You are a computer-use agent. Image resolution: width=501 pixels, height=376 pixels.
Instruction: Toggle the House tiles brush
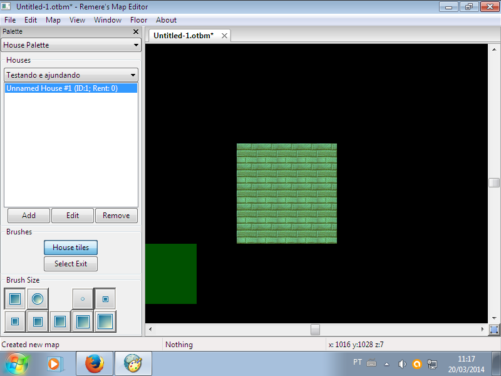pyautogui.click(x=71, y=248)
